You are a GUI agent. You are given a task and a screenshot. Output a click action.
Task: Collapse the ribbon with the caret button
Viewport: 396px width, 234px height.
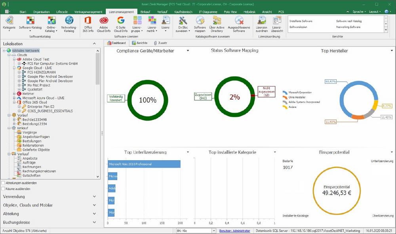click(x=348, y=12)
